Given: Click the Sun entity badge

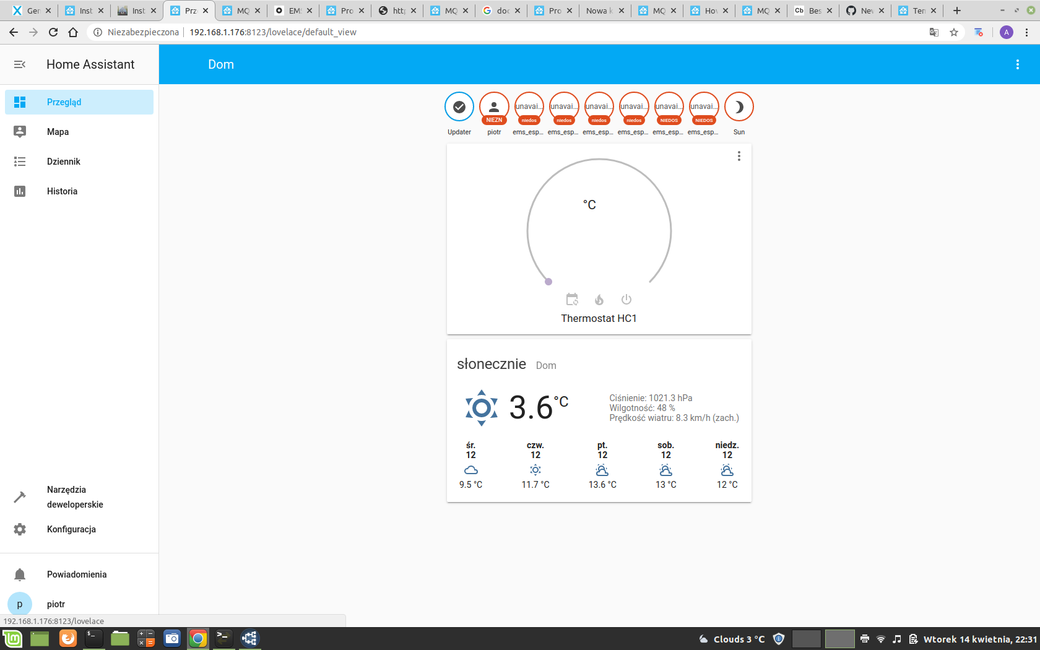Looking at the screenshot, I should pyautogui.click(x=739, y=106).
